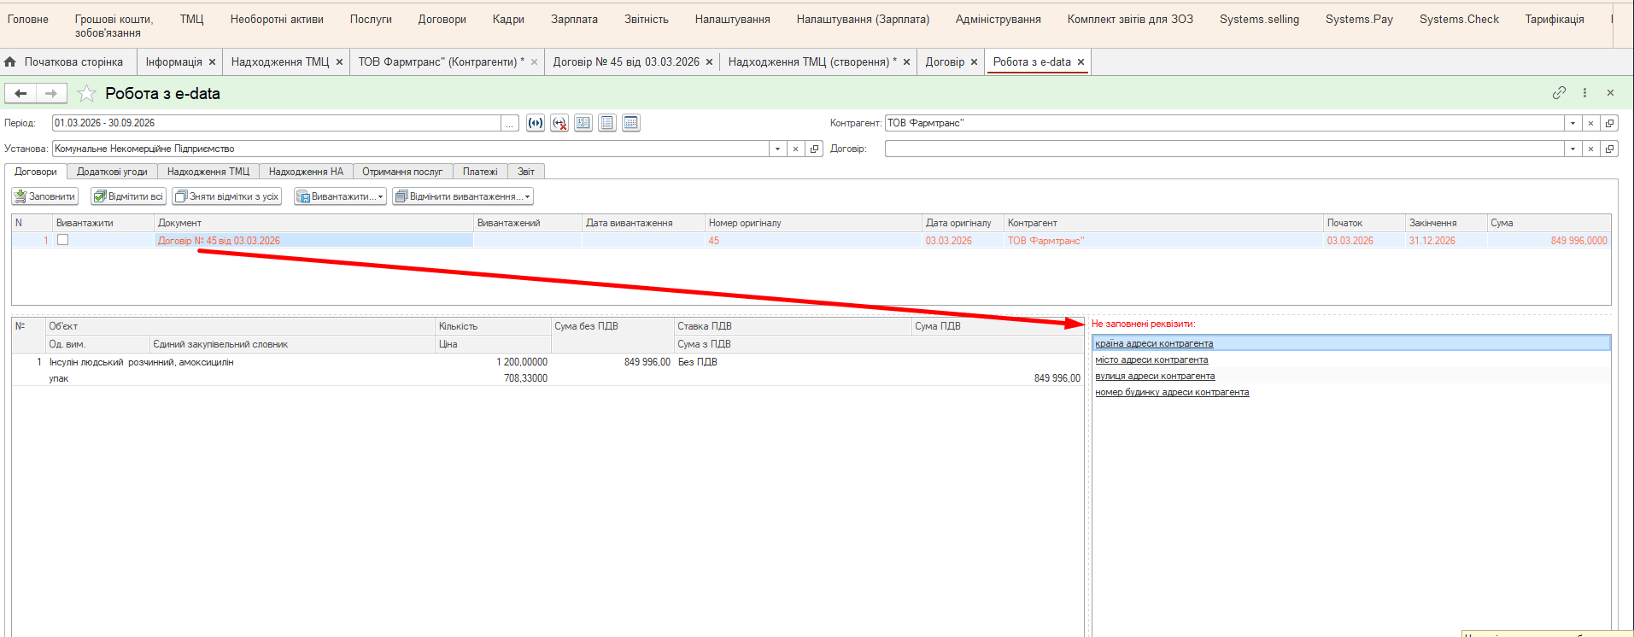Click into the Період date range field
Image resolution: width=1634 pixels, height=637 pixels.
coord(276,123)
